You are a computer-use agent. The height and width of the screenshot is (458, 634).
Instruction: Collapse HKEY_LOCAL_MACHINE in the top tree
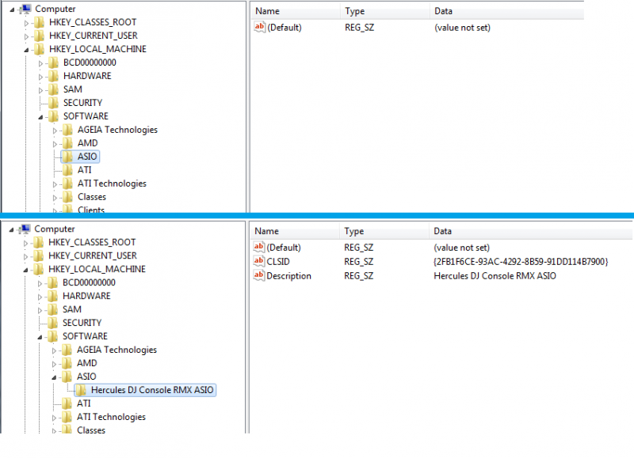click(26, 50)
